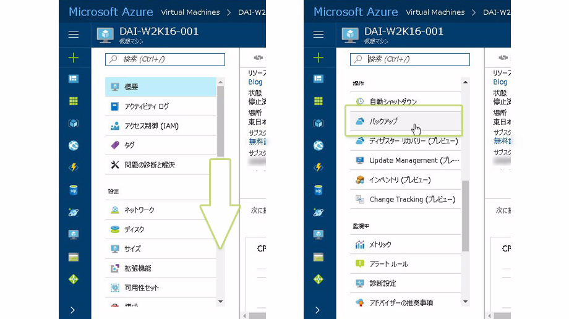Select 概要 menu item
569x319 pixels.
[161, 87]
